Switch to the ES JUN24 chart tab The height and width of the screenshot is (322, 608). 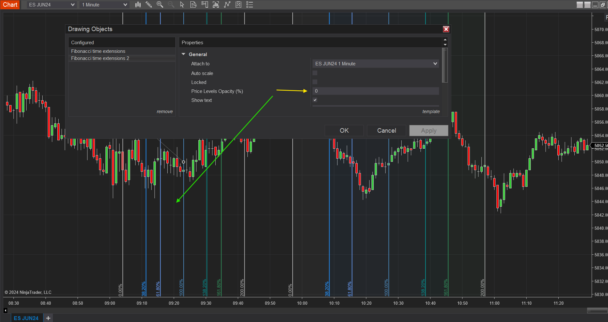(x=26, y=318)
